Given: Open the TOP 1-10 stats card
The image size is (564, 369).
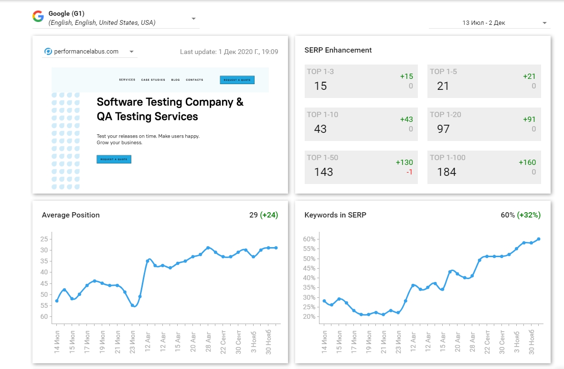Looking at the screenshot, I should [361, 124].
